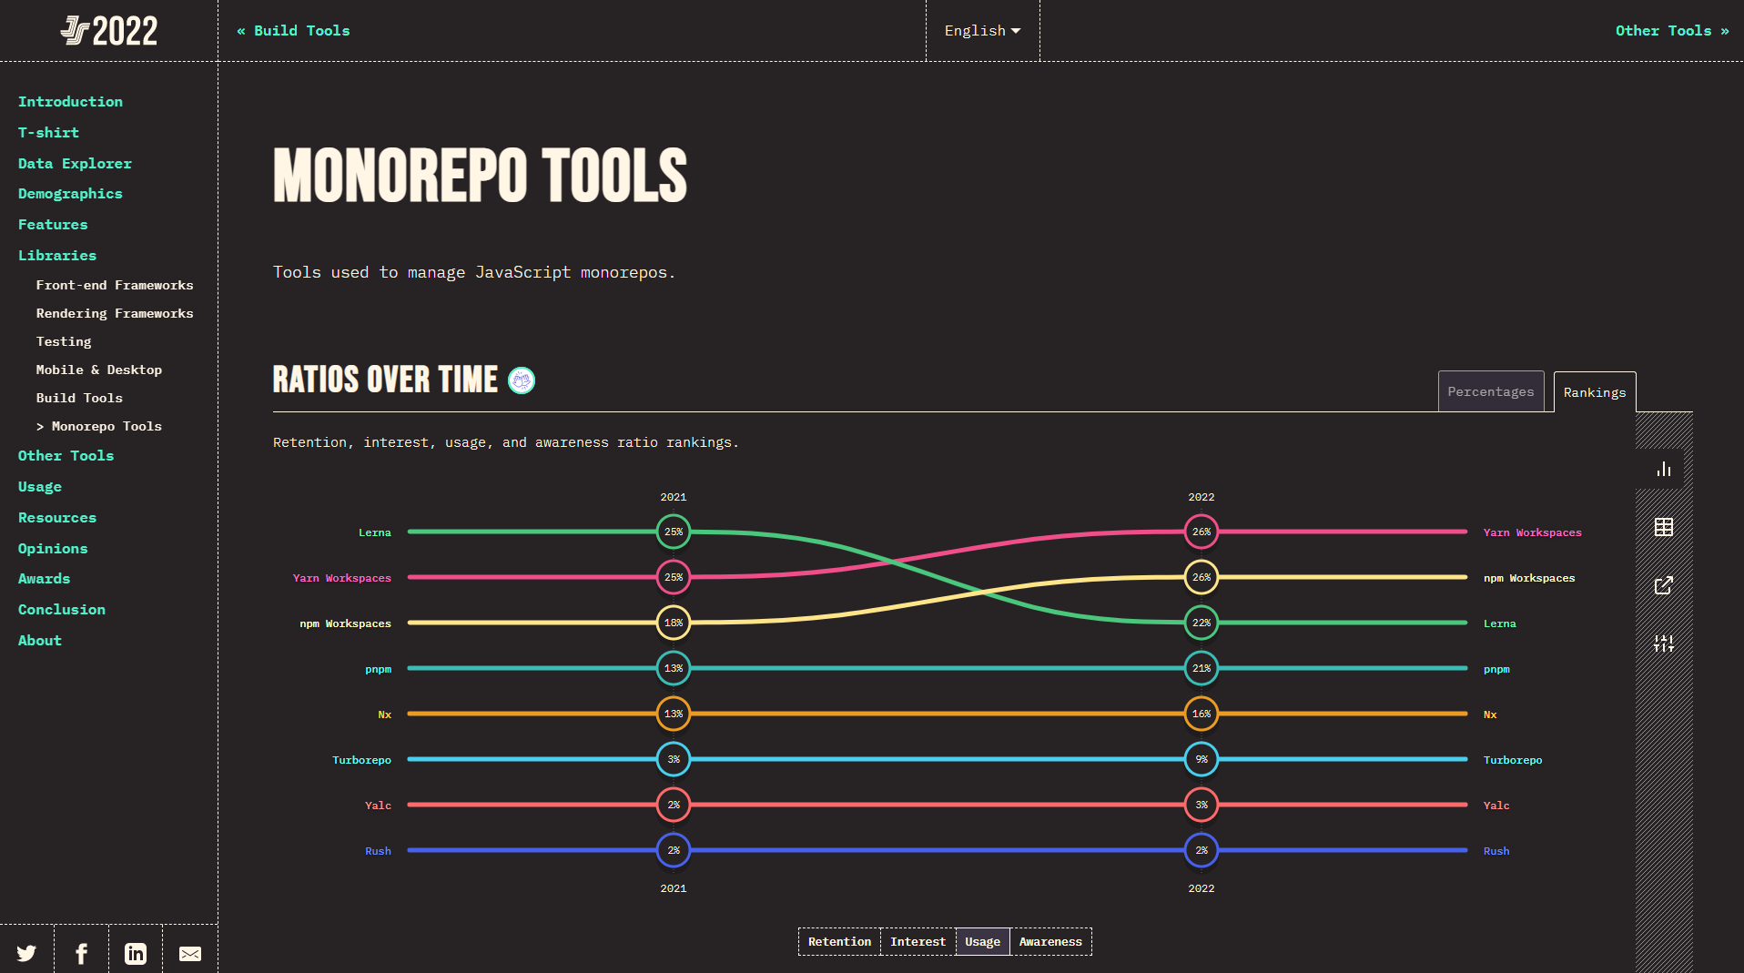
Task: Click the right Rush chart label
Action: pyautogui.click(x=1496, y=851)
